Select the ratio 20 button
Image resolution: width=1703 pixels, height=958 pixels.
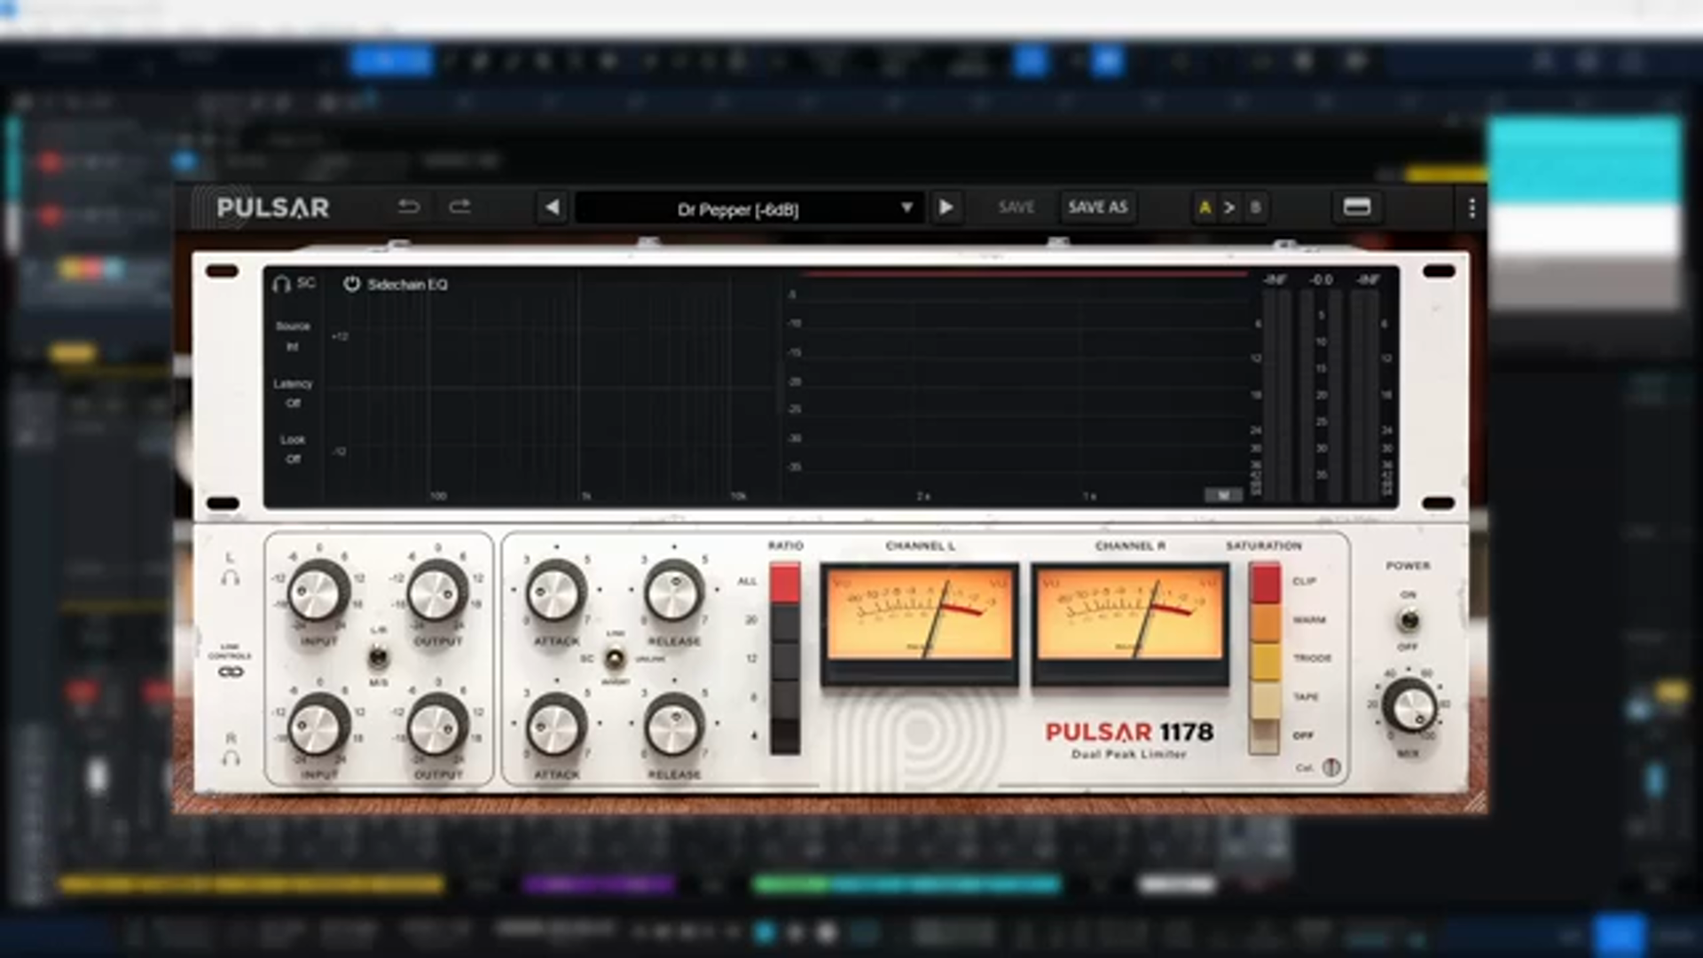tap(785, 623)
